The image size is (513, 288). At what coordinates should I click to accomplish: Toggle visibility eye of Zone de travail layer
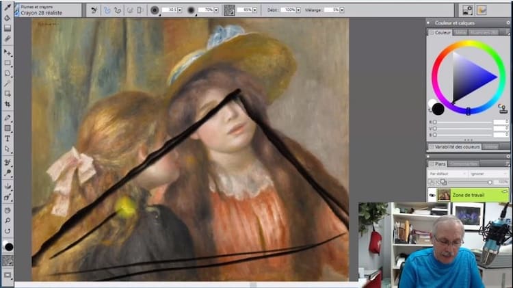coord(432,195)
